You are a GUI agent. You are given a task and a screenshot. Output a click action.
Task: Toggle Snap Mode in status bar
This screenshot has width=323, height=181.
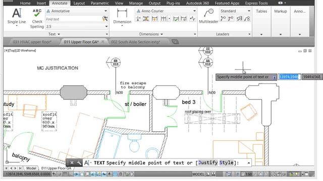point(60,174)
